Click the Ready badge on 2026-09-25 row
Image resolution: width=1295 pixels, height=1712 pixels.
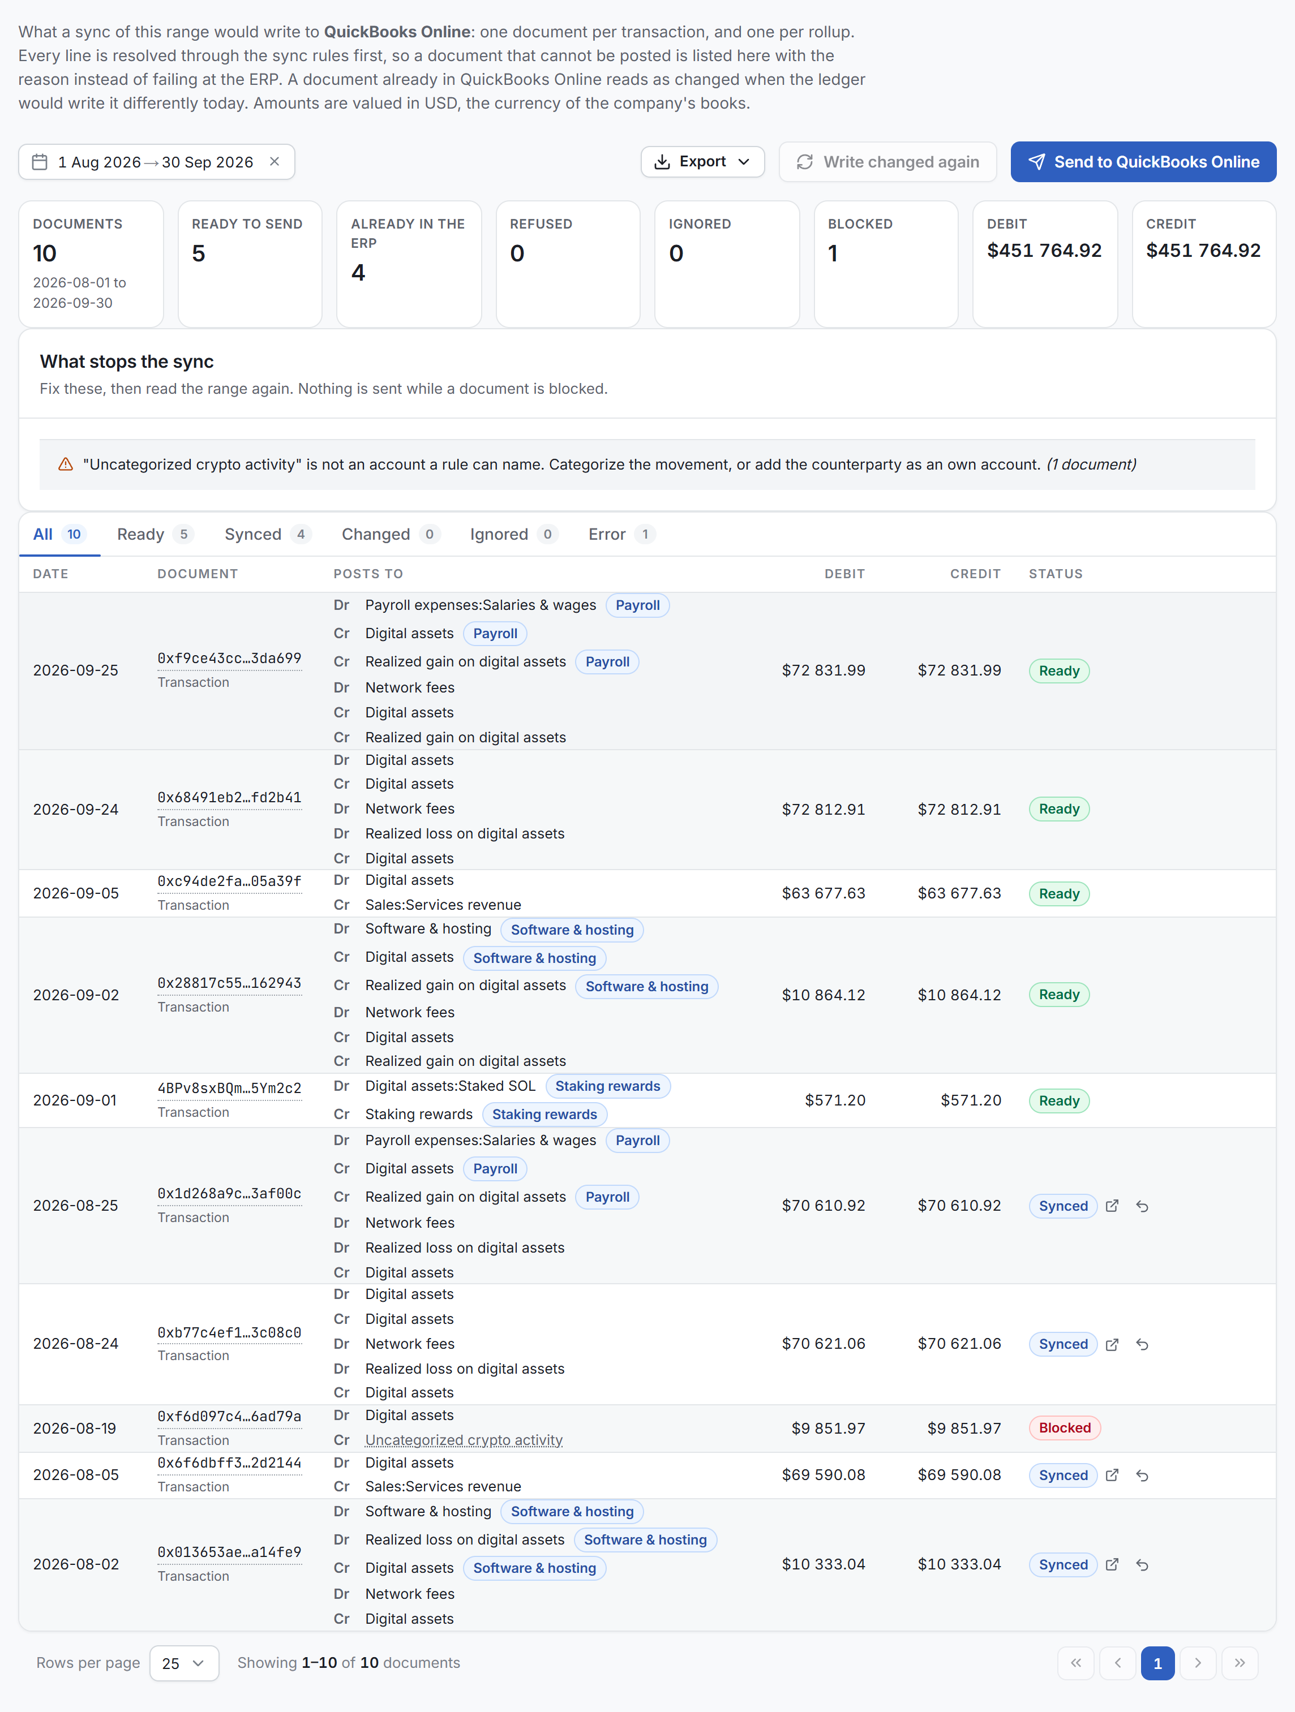tap(1059, 670)
